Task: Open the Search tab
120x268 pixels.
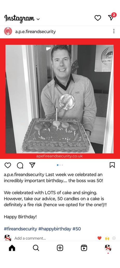Action: (36, 248)
